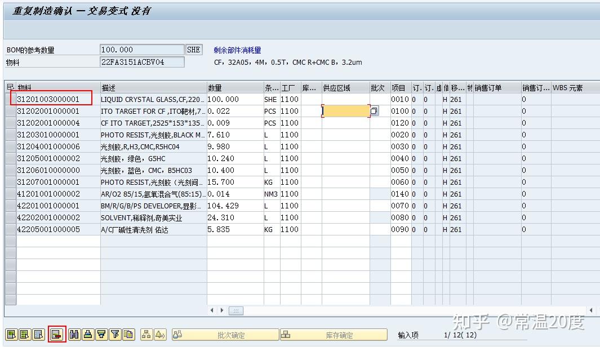The image size is (600, 347).
Task: Open value help for the 批次 field
Action: click(374, 111)
